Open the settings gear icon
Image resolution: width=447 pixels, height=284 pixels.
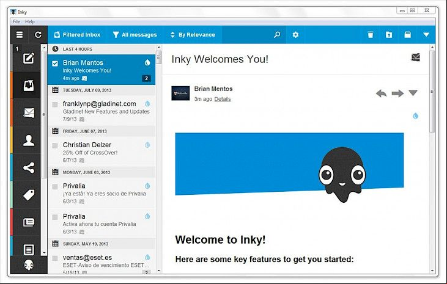(295, 35)
